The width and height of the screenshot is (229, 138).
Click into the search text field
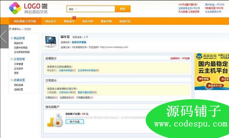tap(96, 9)
